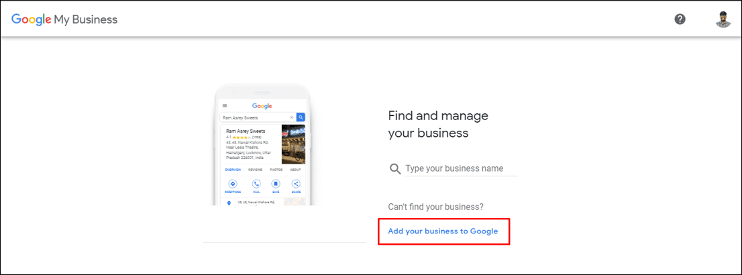Click the phone mockup illustration

[x=262, y=145]
